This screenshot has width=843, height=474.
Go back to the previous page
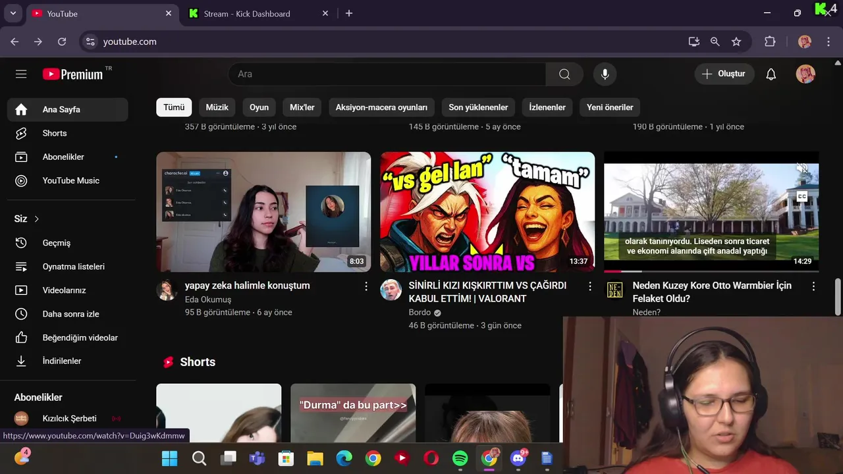14,41
